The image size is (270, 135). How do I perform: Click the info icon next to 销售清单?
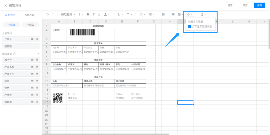14,54
